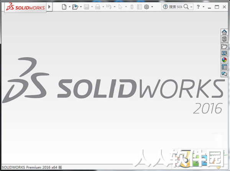Open New document dropdown arrow
The height and width of the screenshot is (171, 230).
coord(69,7)
